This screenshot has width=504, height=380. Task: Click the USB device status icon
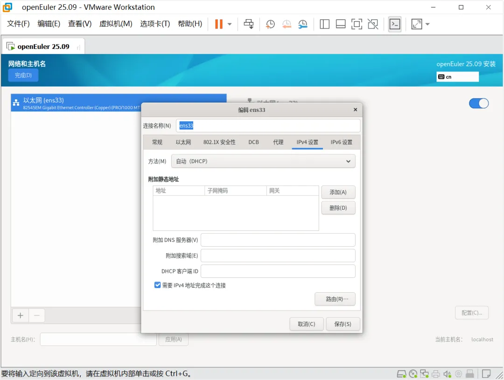point(470,374)
